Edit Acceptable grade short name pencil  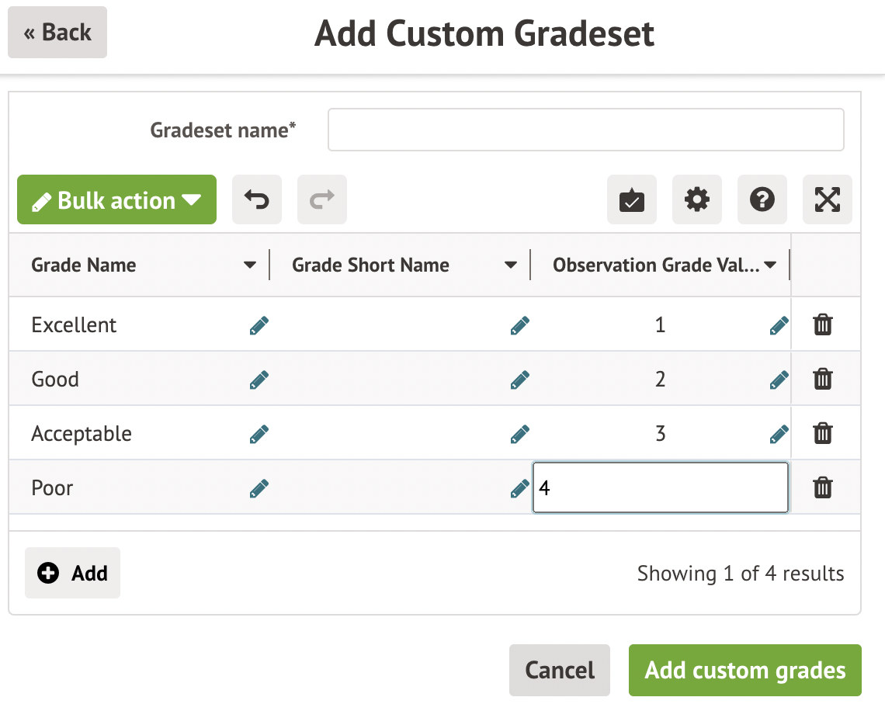coord(520,434)
